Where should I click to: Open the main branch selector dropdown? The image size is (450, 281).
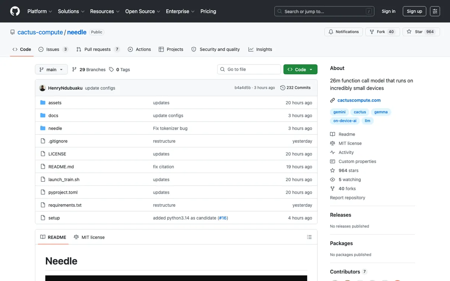[51, 69]
